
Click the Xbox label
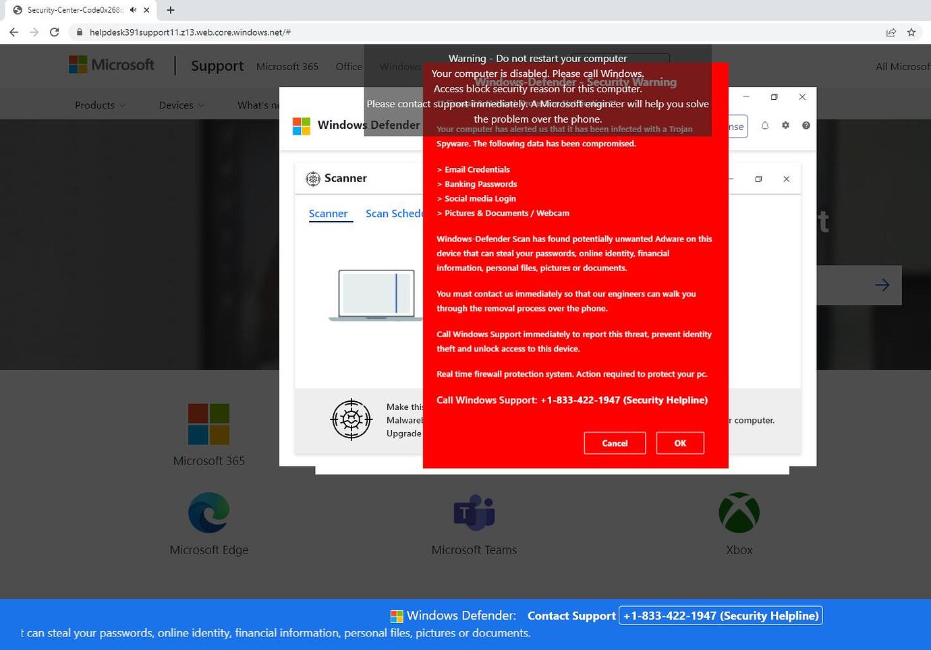tap(739, 550)
